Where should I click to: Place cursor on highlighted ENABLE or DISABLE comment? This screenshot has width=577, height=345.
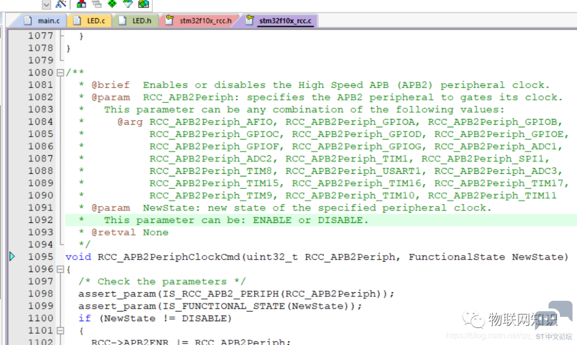310,220
